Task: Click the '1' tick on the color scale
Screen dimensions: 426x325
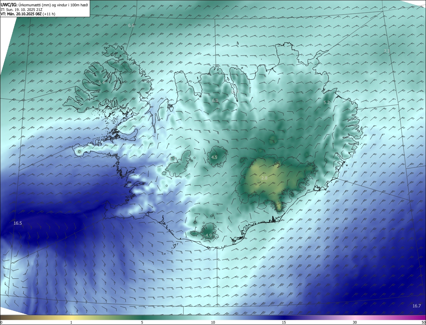Action: pyautogui.click(x=71, y=322)
